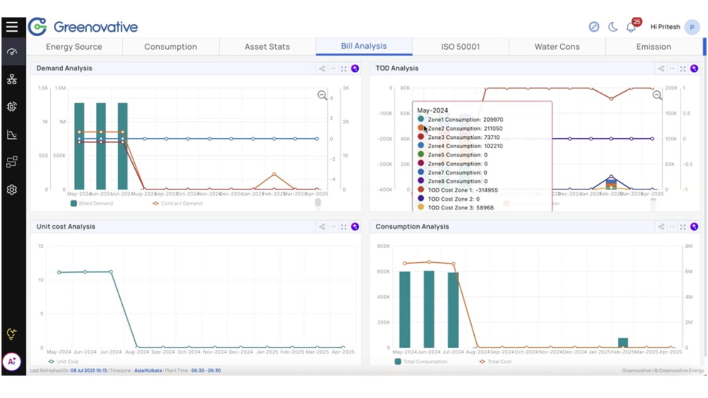Click the zoom out button on Demand Analysis chart
Viewport: 708px width, 398px height.
pyautogui.click(x=322, y=95)
